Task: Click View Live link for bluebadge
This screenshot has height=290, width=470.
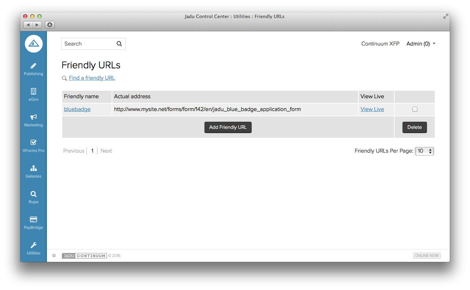Action: tap(372, 109)
